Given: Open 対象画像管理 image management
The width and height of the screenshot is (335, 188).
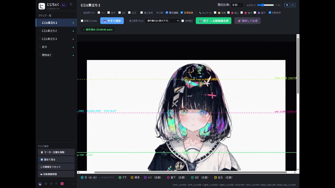Looking at the screenshot, I should click(56, 174).
